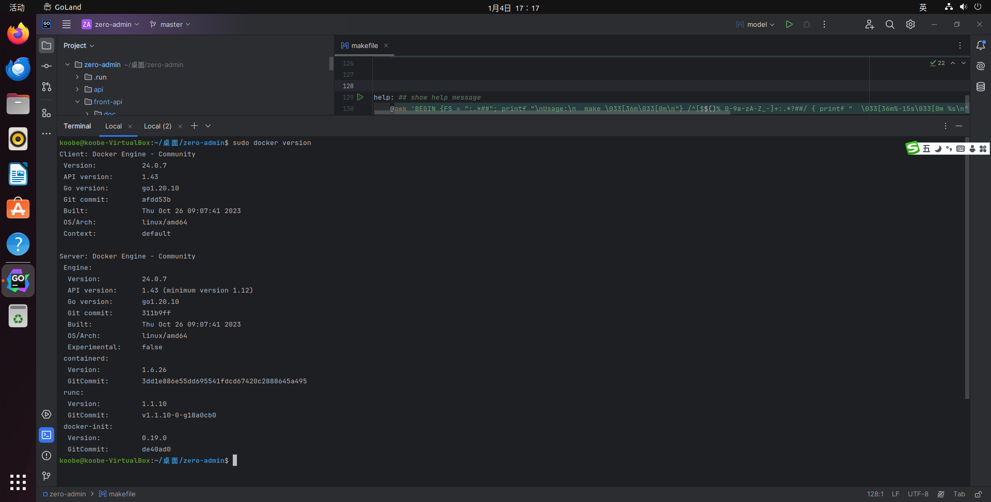
Task: Go to previous highlighted problem
Action: point(953,63)
